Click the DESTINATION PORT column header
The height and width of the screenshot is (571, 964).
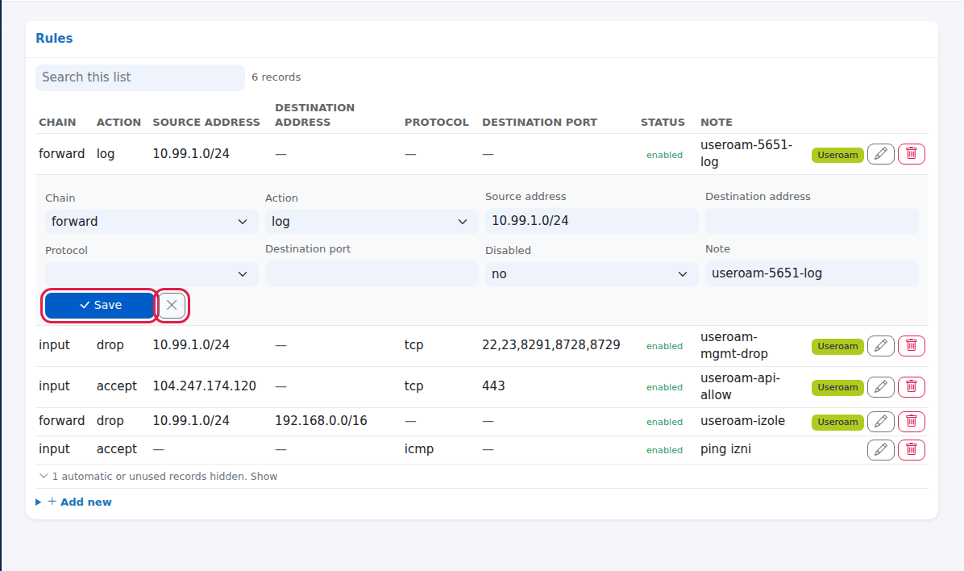coord(539,122)
